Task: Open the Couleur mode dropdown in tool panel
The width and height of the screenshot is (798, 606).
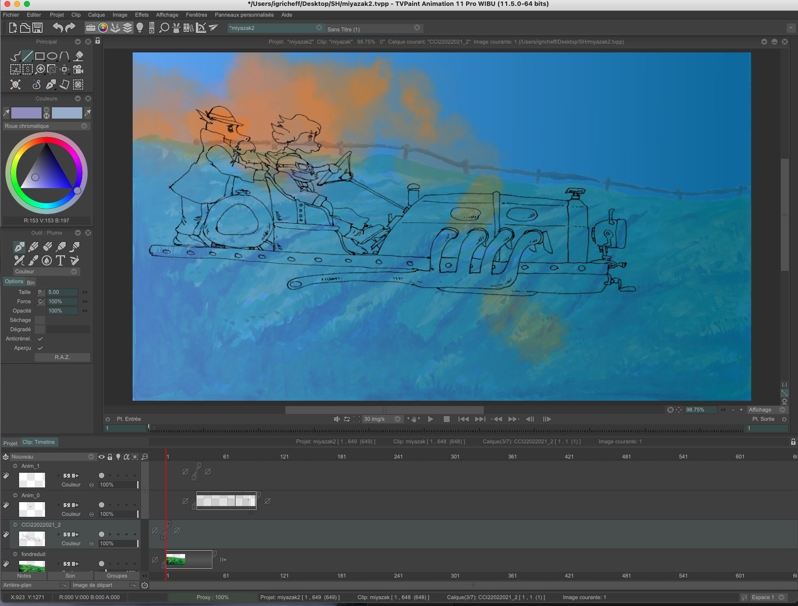Action: click(x=46, y=271)
